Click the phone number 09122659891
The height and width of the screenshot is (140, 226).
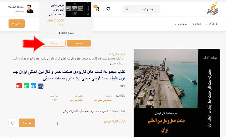[16, 7]
